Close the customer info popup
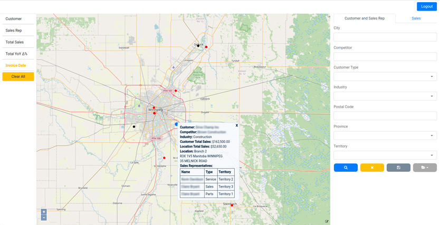The height and width of the screenshot is (225, 440). pos(237,125)
